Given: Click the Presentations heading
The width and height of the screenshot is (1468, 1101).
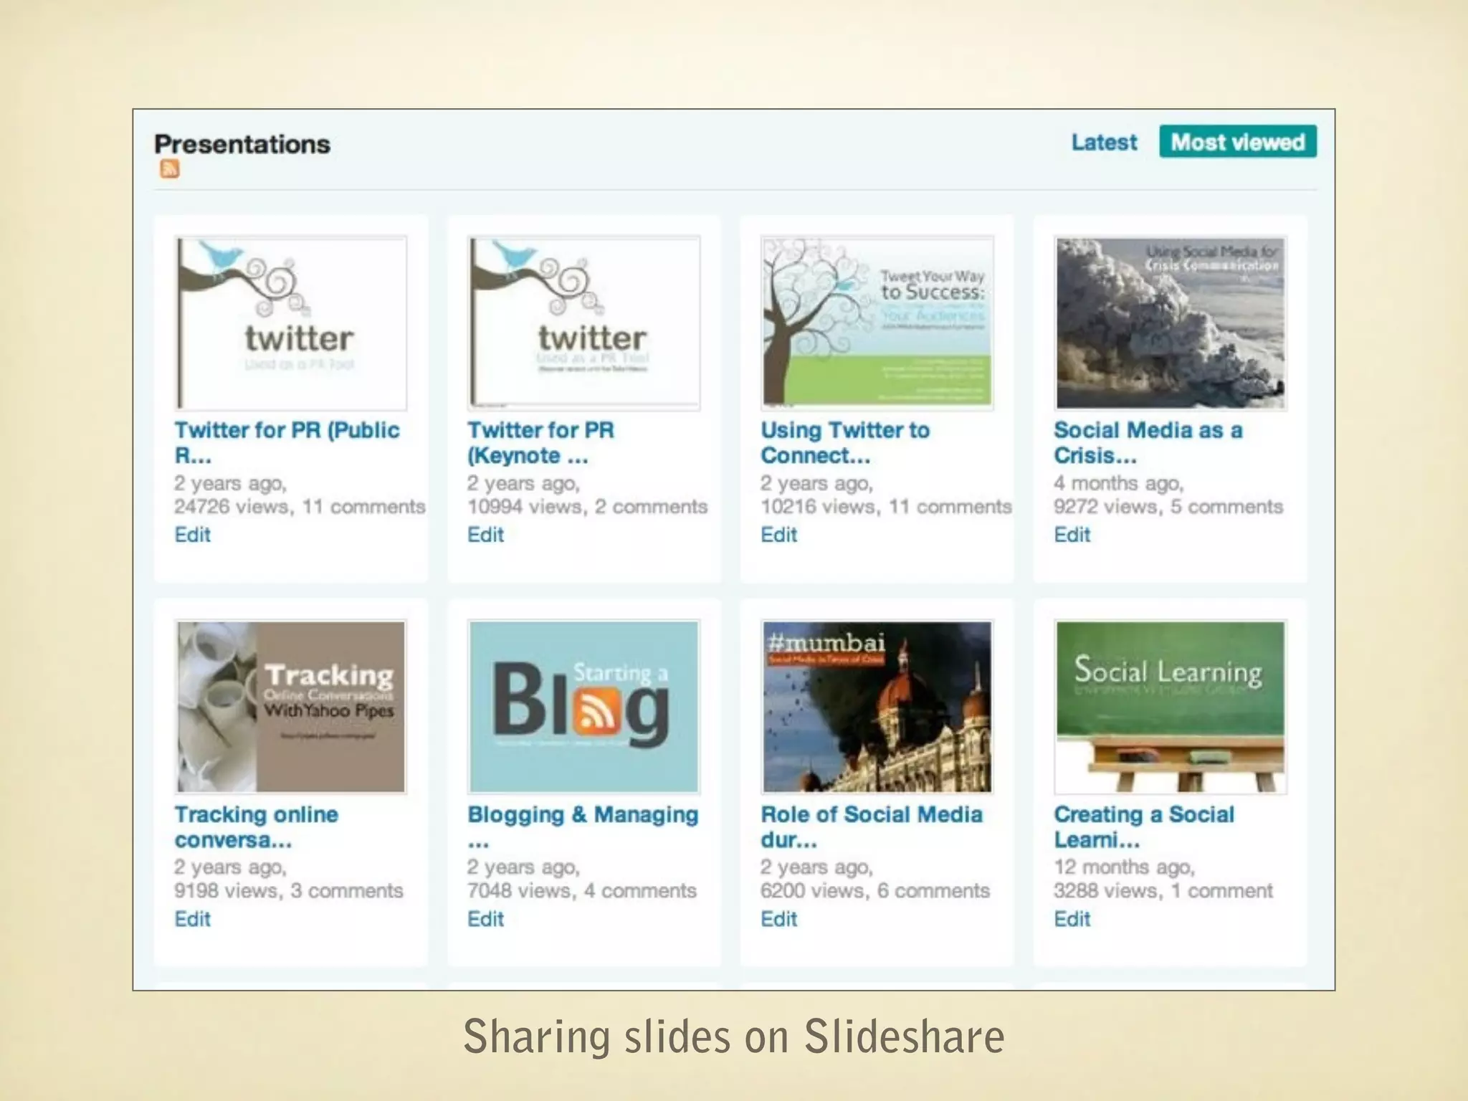Looking at the screenshot, I should 242,143.
